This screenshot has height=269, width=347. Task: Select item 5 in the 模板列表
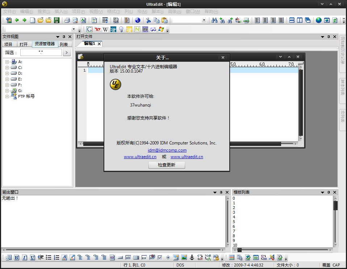click(x=234, y=222)
